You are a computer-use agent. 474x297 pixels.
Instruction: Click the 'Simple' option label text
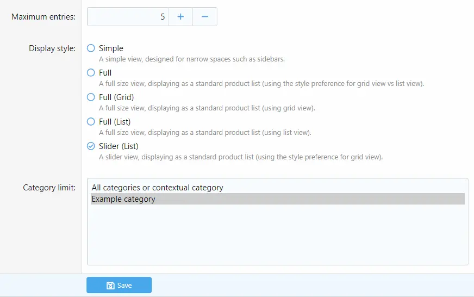pos(111,48)
